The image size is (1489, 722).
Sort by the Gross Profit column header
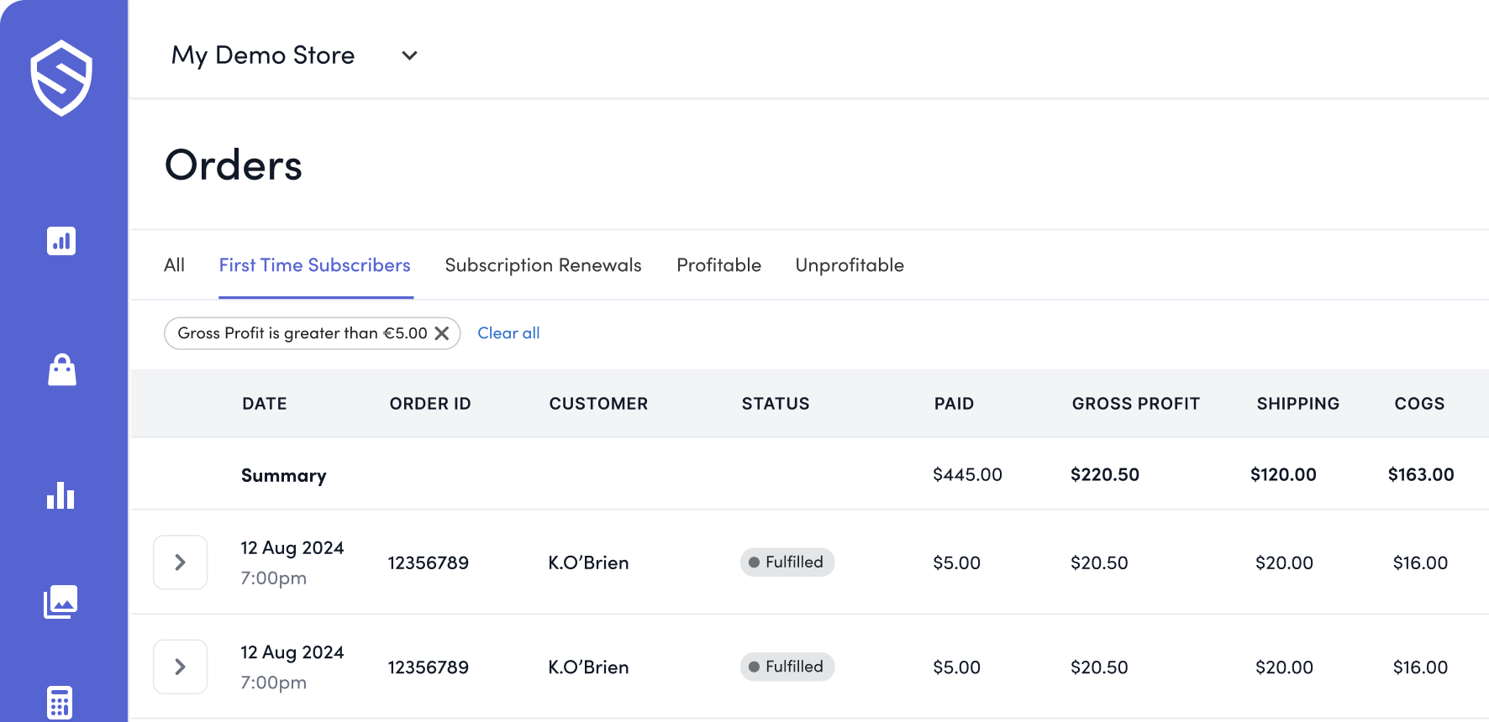[1135, 404]
